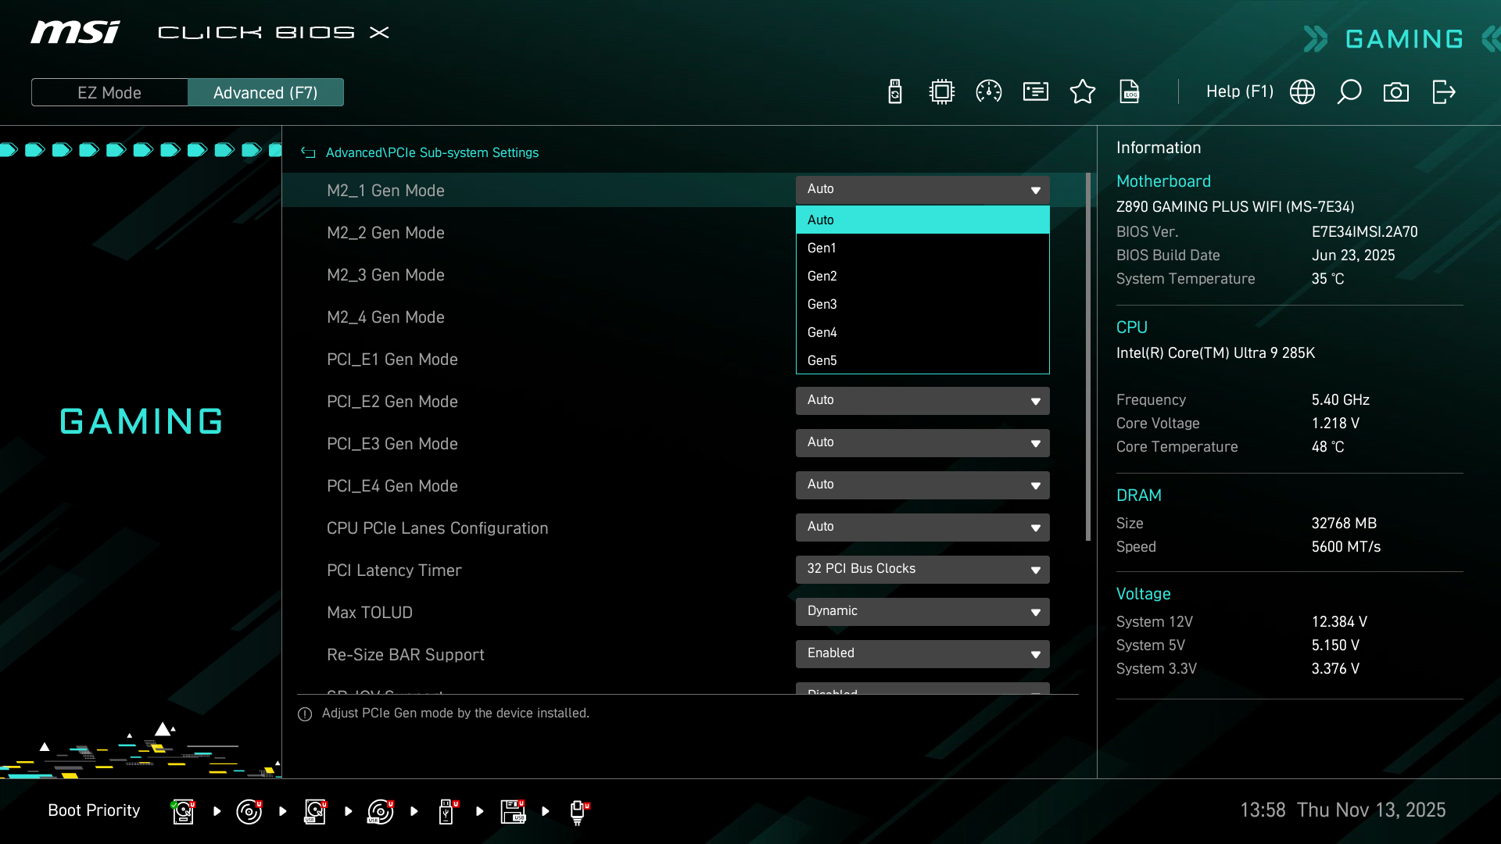The width and height of the screenshot is (1501, 844).
Task: Click the exit BIOS icon
Action: pyautogui.click(x=1443, y=92)
